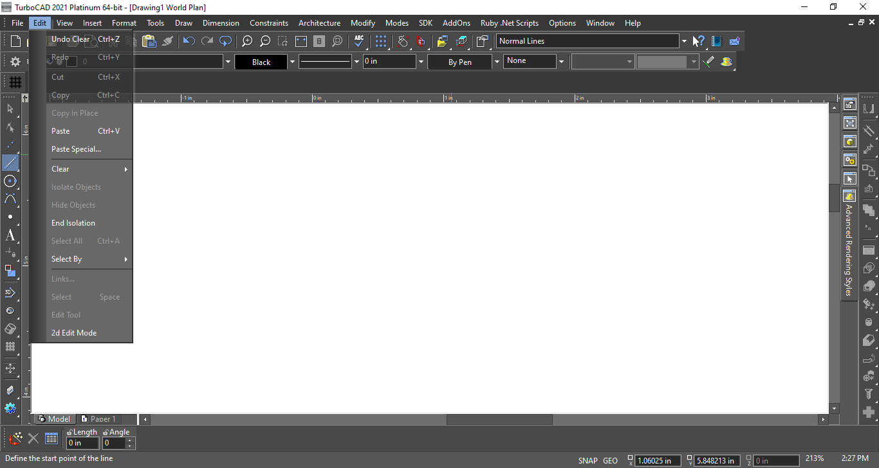Select the Text tool letter A
The width and height of the screenshot is (879, 468).
point(10,235)
